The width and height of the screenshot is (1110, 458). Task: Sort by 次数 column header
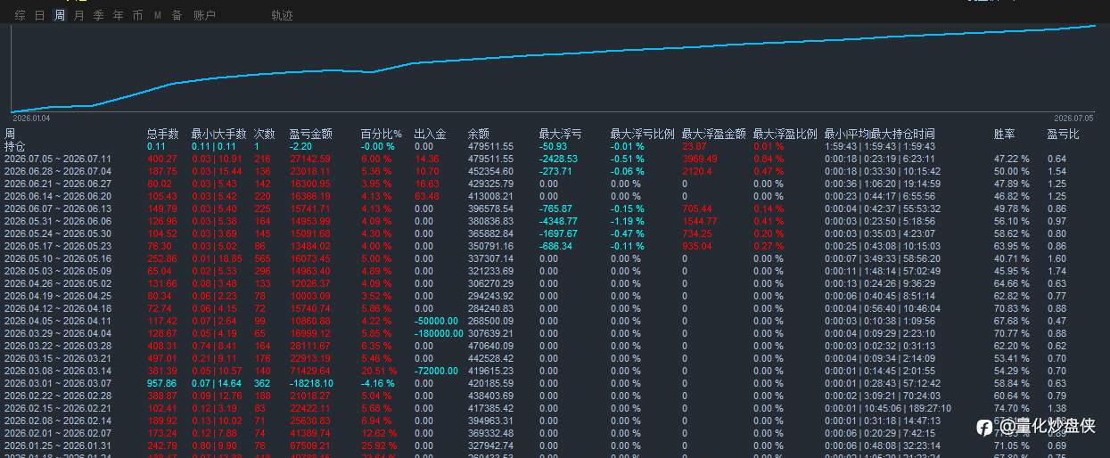click(x=265, y=134)
